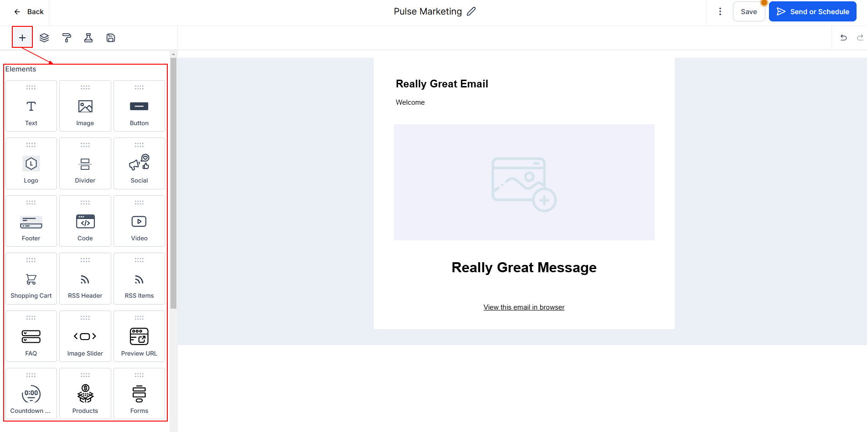The image size is (867, 432).
Task: Click the Pulse Marketing title text
Action: 428,11
